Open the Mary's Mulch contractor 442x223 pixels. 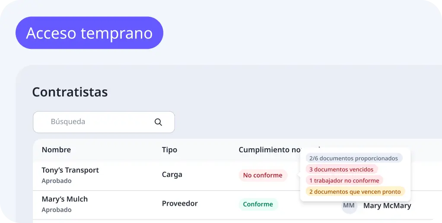point(64,199)
